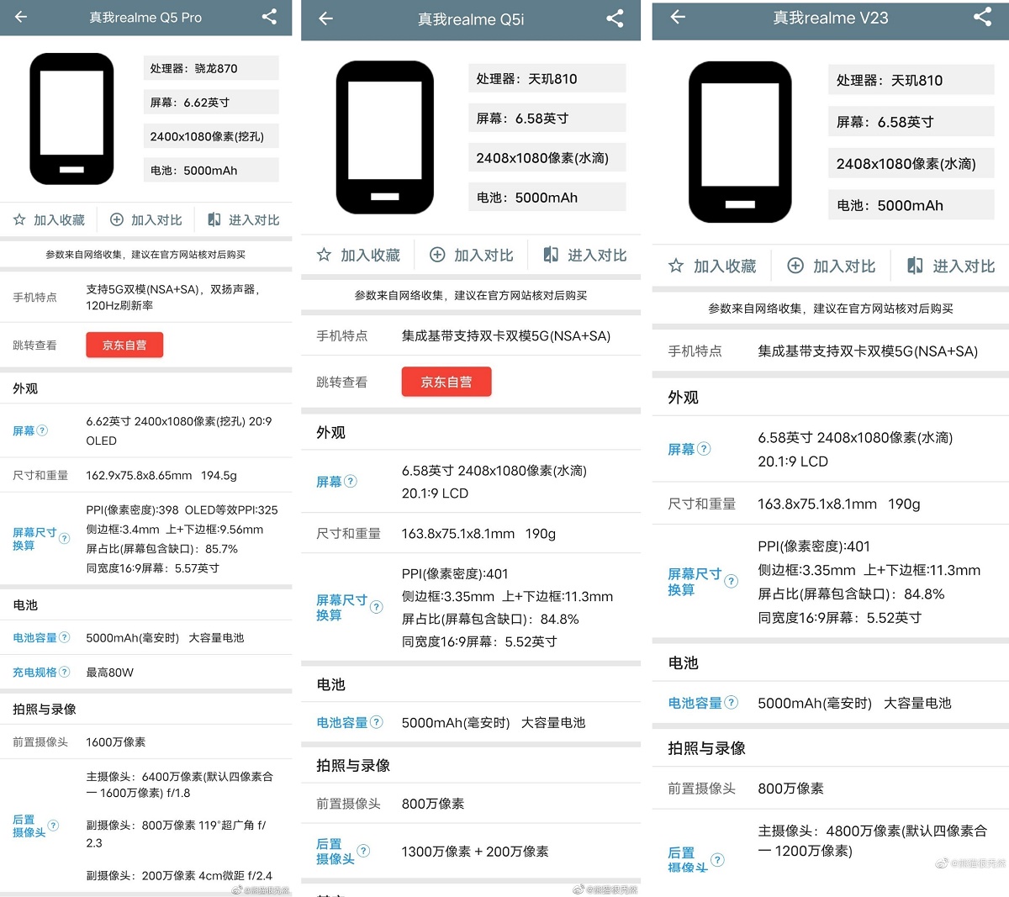Select 屏幕：6.62英寸 spec on Q5 Pro
The image size is (1009, 897).
tap(211, 102)
